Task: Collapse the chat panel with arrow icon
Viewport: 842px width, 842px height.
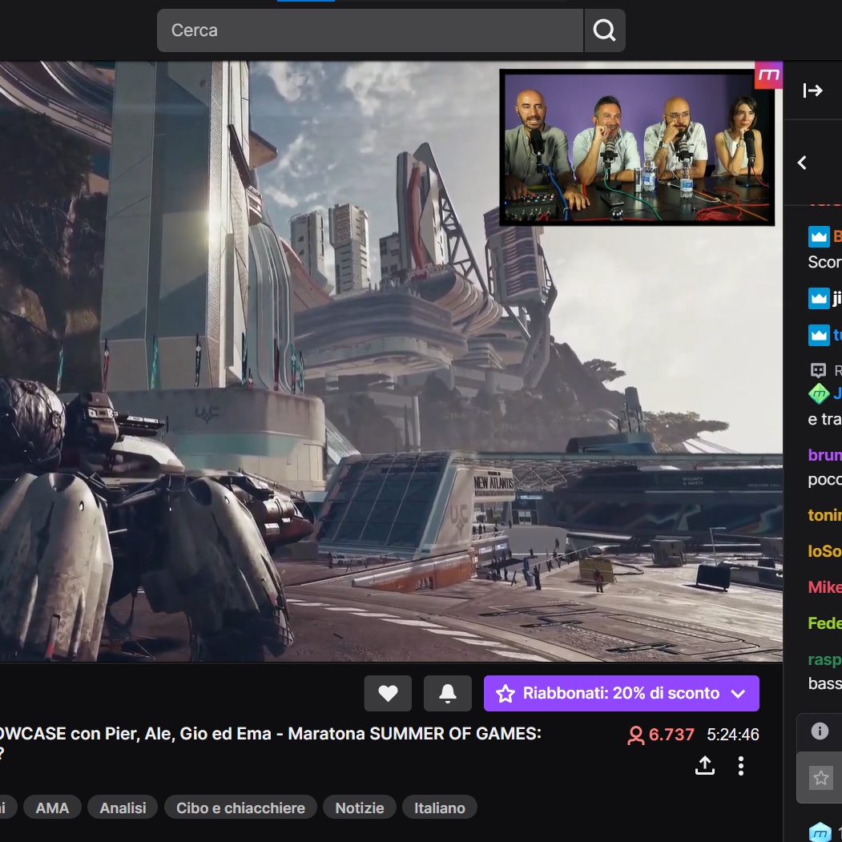Action: tap(812, 91)
